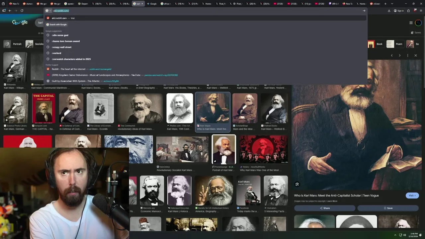Image resolution: width=425 pixels, height=239 pixels.
Task: Select the 'odin norse god' suggestion
Action: [x=205, y=35]
